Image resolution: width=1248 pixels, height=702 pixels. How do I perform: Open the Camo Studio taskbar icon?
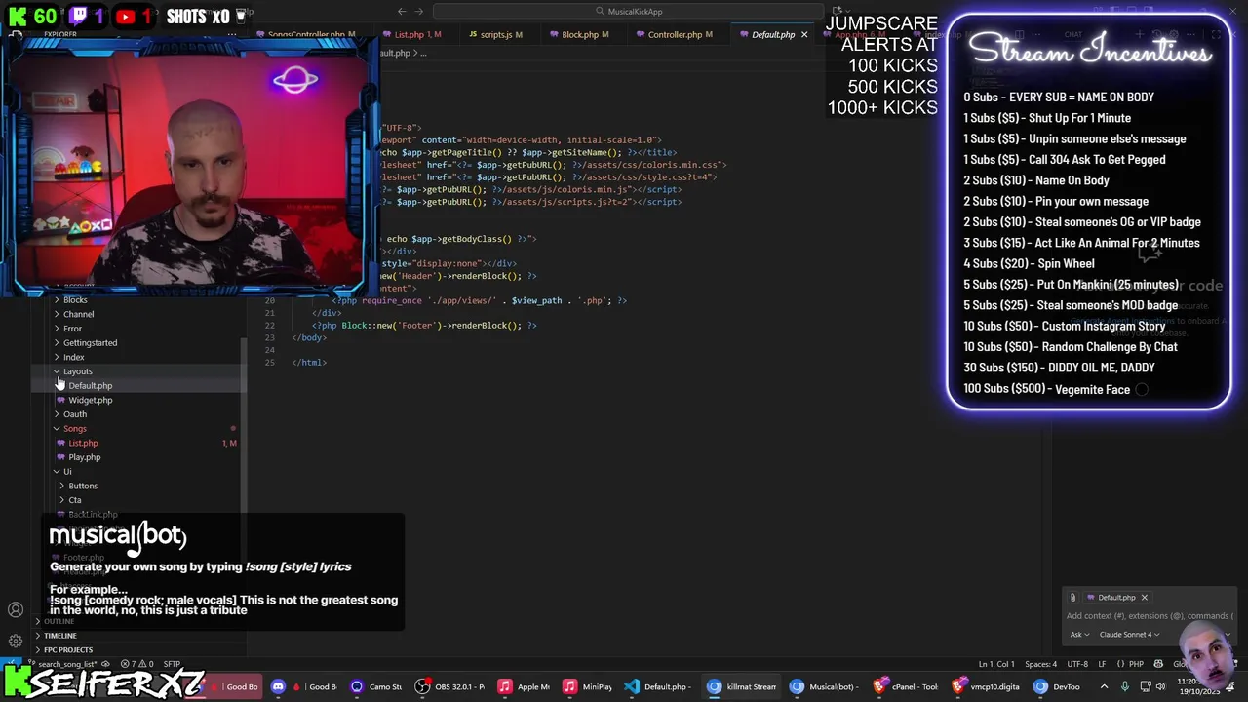point(374,686)
